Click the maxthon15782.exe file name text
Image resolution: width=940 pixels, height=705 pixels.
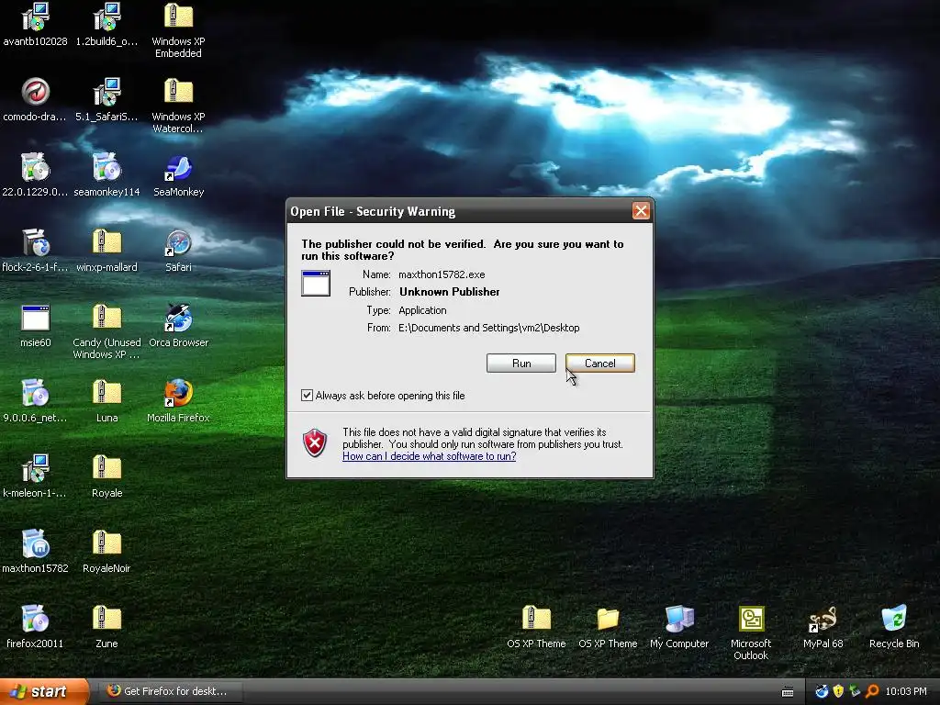442,274
